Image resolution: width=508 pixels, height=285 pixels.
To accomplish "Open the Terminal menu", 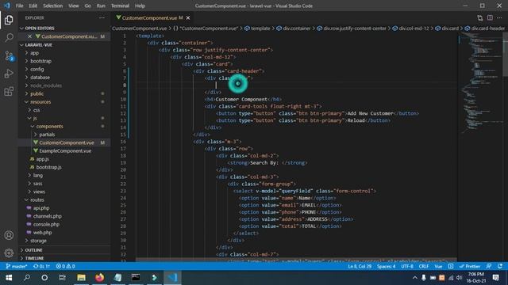I will (120, 6).
